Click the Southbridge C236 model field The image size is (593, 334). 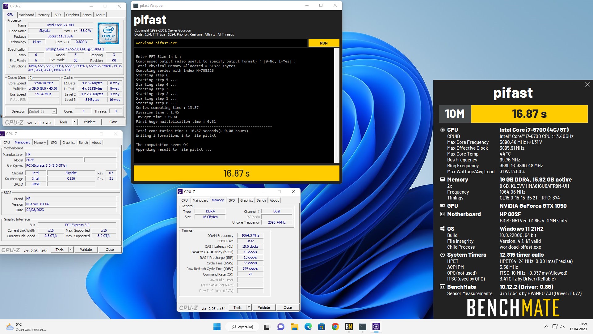(71, 178)
